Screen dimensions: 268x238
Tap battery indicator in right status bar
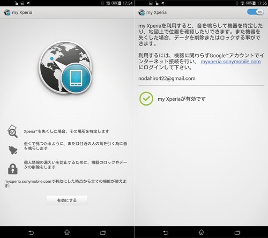coord(251,3)
